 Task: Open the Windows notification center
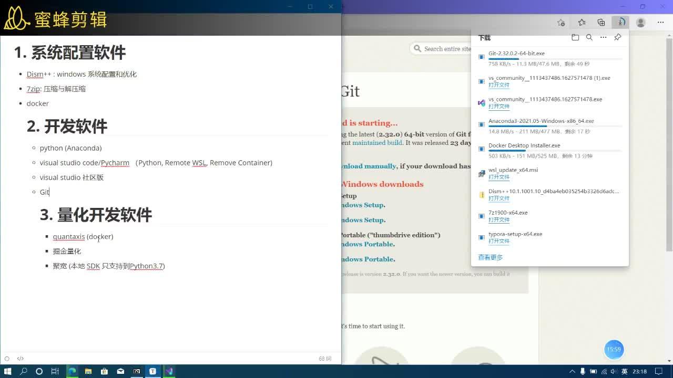point(659,372)
